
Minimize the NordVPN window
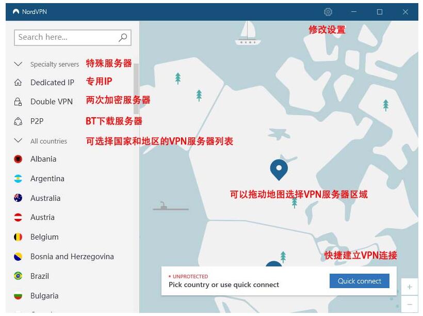pyautogui.click(x=354, y=12)
